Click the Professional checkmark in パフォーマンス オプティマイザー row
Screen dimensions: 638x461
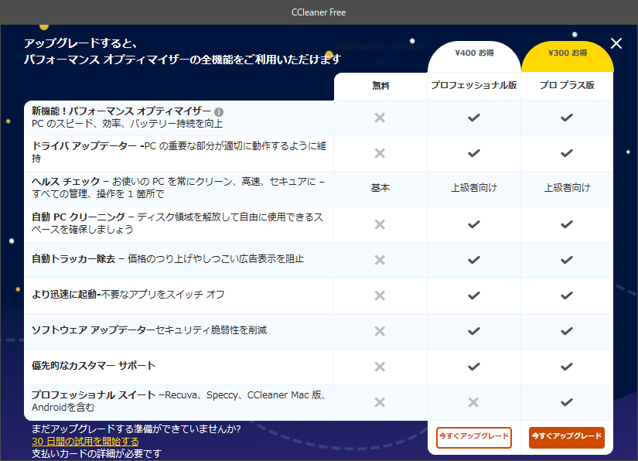tap(473, 118)
